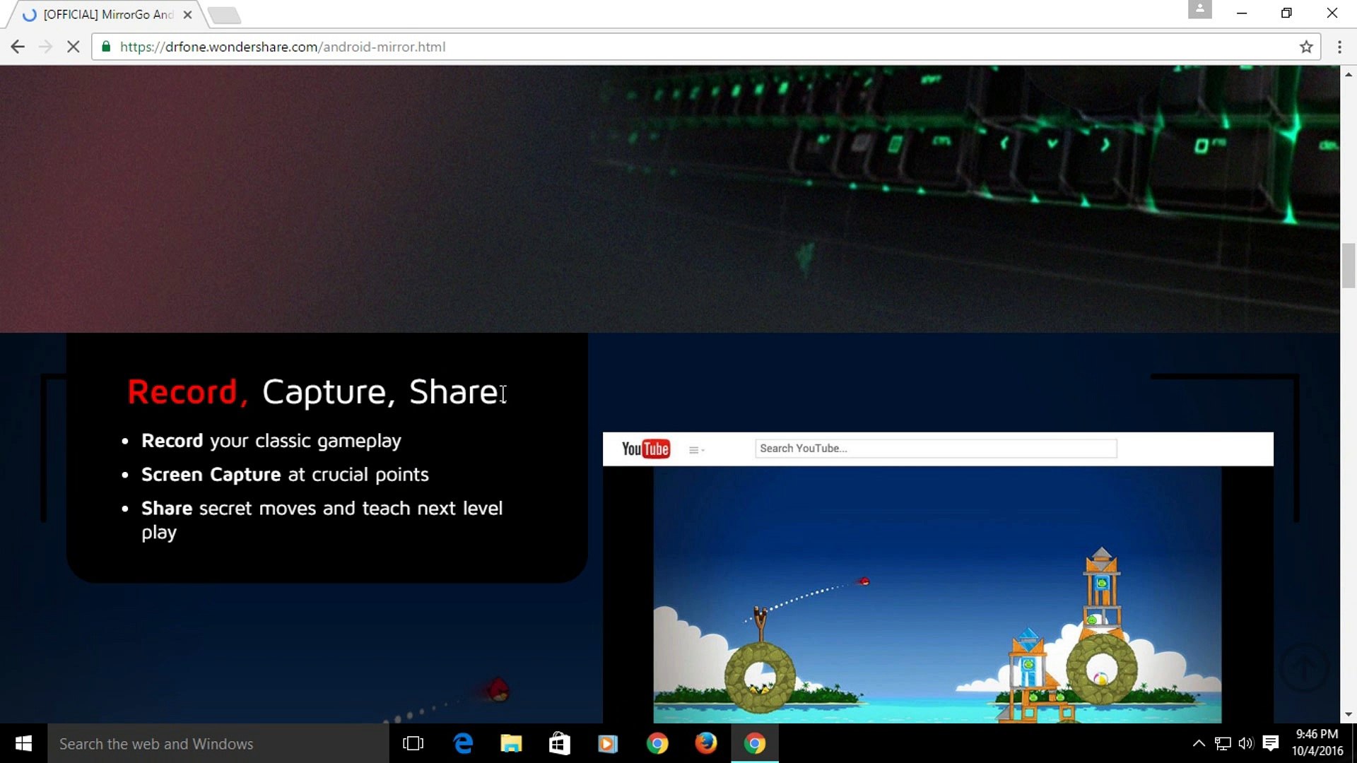Bookmark this page with star icon
Viewport: 1357px width, 763px height.
tap(1306, 47)
